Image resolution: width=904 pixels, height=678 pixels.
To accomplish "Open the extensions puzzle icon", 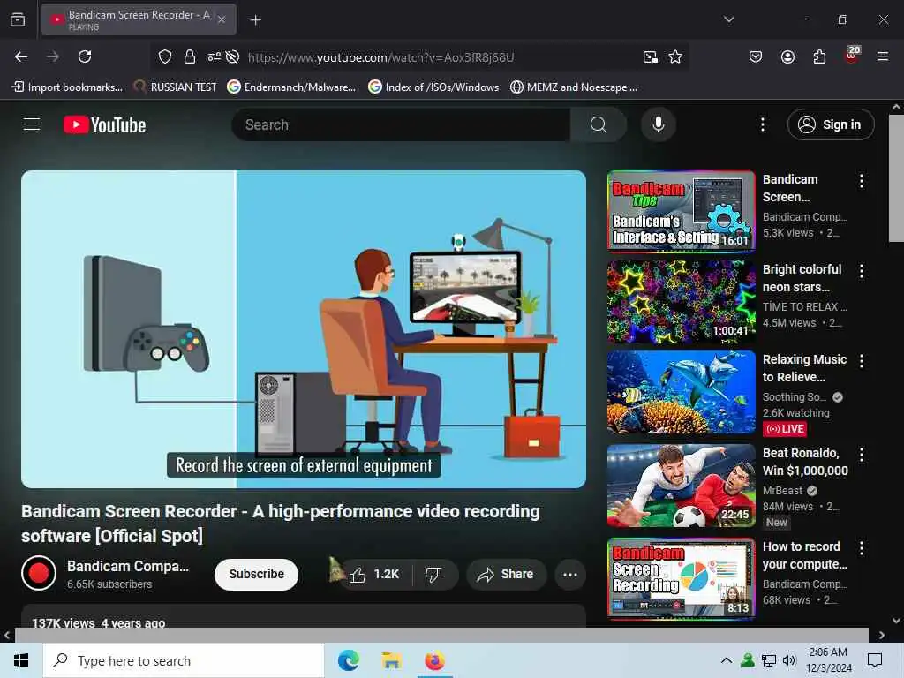I will click(819, 56).
